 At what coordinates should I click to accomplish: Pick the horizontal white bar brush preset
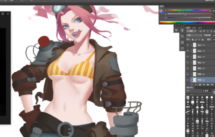coord(202,102)
